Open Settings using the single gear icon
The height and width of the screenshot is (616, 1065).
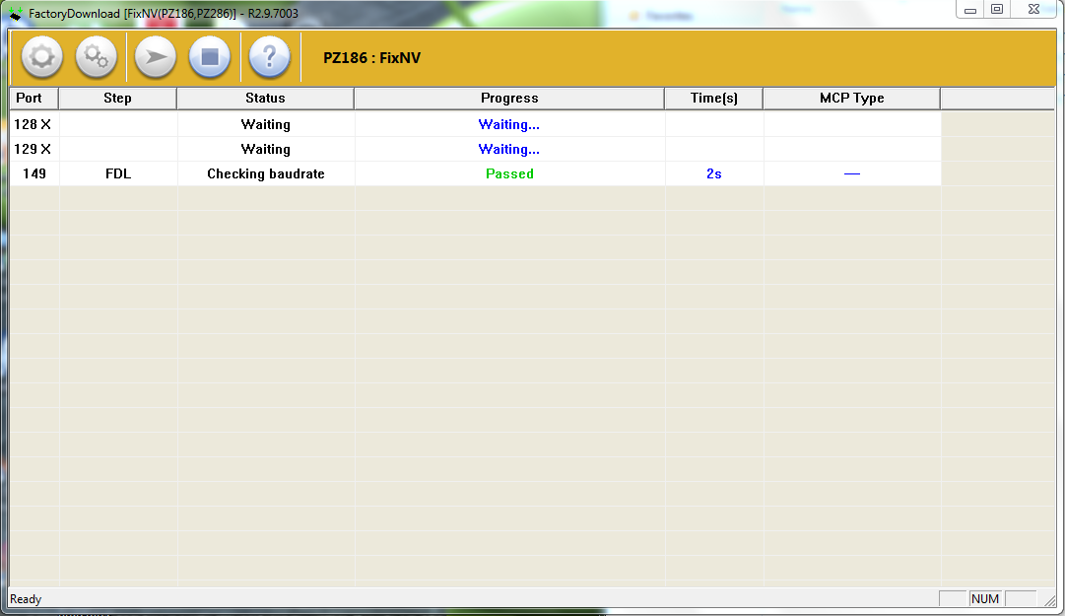pos(42,57)
